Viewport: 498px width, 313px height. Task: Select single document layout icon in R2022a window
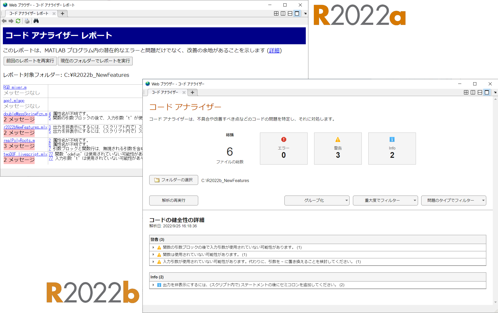tap(297, 13)
